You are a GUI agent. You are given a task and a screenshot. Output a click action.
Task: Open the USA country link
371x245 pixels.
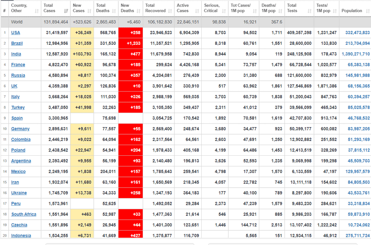(x=15, y=33)
